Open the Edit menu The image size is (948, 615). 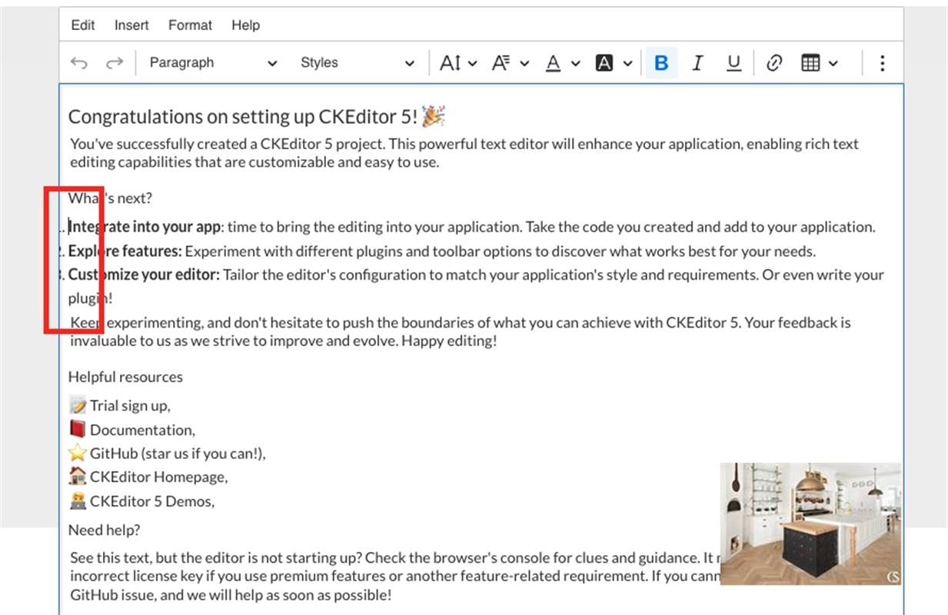click(83, 25)
